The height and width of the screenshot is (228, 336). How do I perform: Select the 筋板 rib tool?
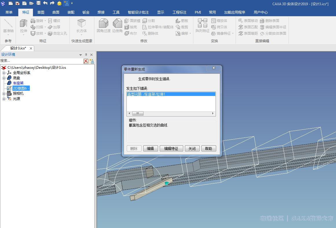pyautogui.click(x=182, y=21)
